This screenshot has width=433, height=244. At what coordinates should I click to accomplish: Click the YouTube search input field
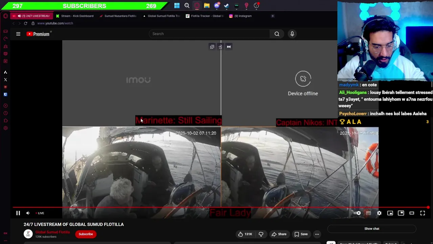click(x=210, y=34)
